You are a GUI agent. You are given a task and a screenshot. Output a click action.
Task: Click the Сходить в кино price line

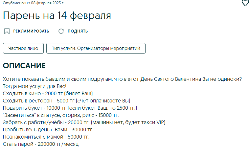pos(48,94)
